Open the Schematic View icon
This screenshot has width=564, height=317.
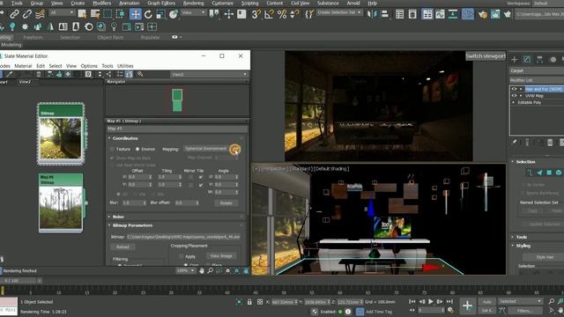tap(453, 14)
